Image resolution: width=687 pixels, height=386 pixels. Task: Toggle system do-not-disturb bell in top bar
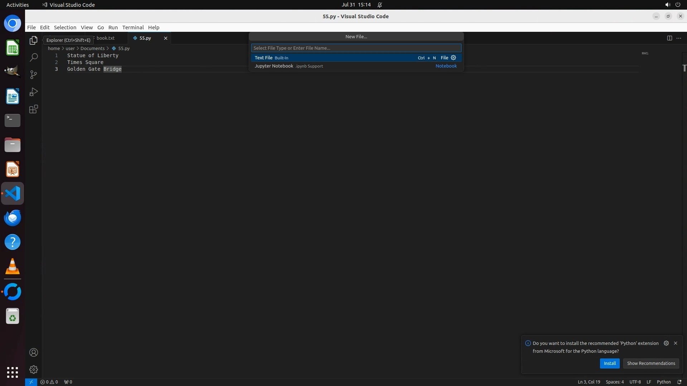pyautogui.click(x=380, y=5)
